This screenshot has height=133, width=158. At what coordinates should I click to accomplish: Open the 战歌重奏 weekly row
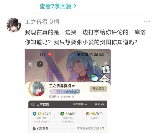pyautogui.click(x=68, y=128)
